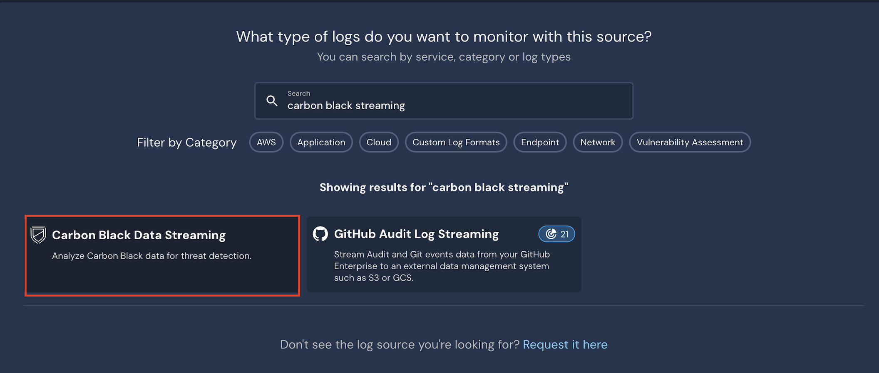The image size is (879, 373).
Task: Click the 'Stream Audit and Git events' description
Action: (x=442, y=266)
